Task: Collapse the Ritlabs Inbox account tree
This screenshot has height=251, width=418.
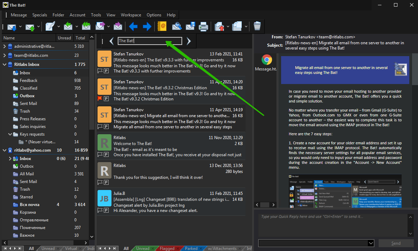Action: pyautogui.click(x=5, y=64)
